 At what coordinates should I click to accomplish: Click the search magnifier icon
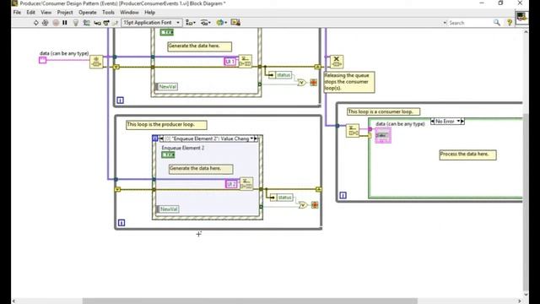(x=497, y=23)
